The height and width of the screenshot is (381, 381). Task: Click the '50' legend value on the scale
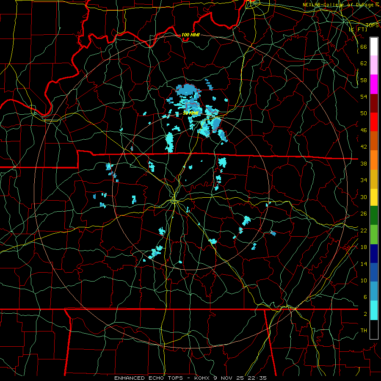coord(364,113)
